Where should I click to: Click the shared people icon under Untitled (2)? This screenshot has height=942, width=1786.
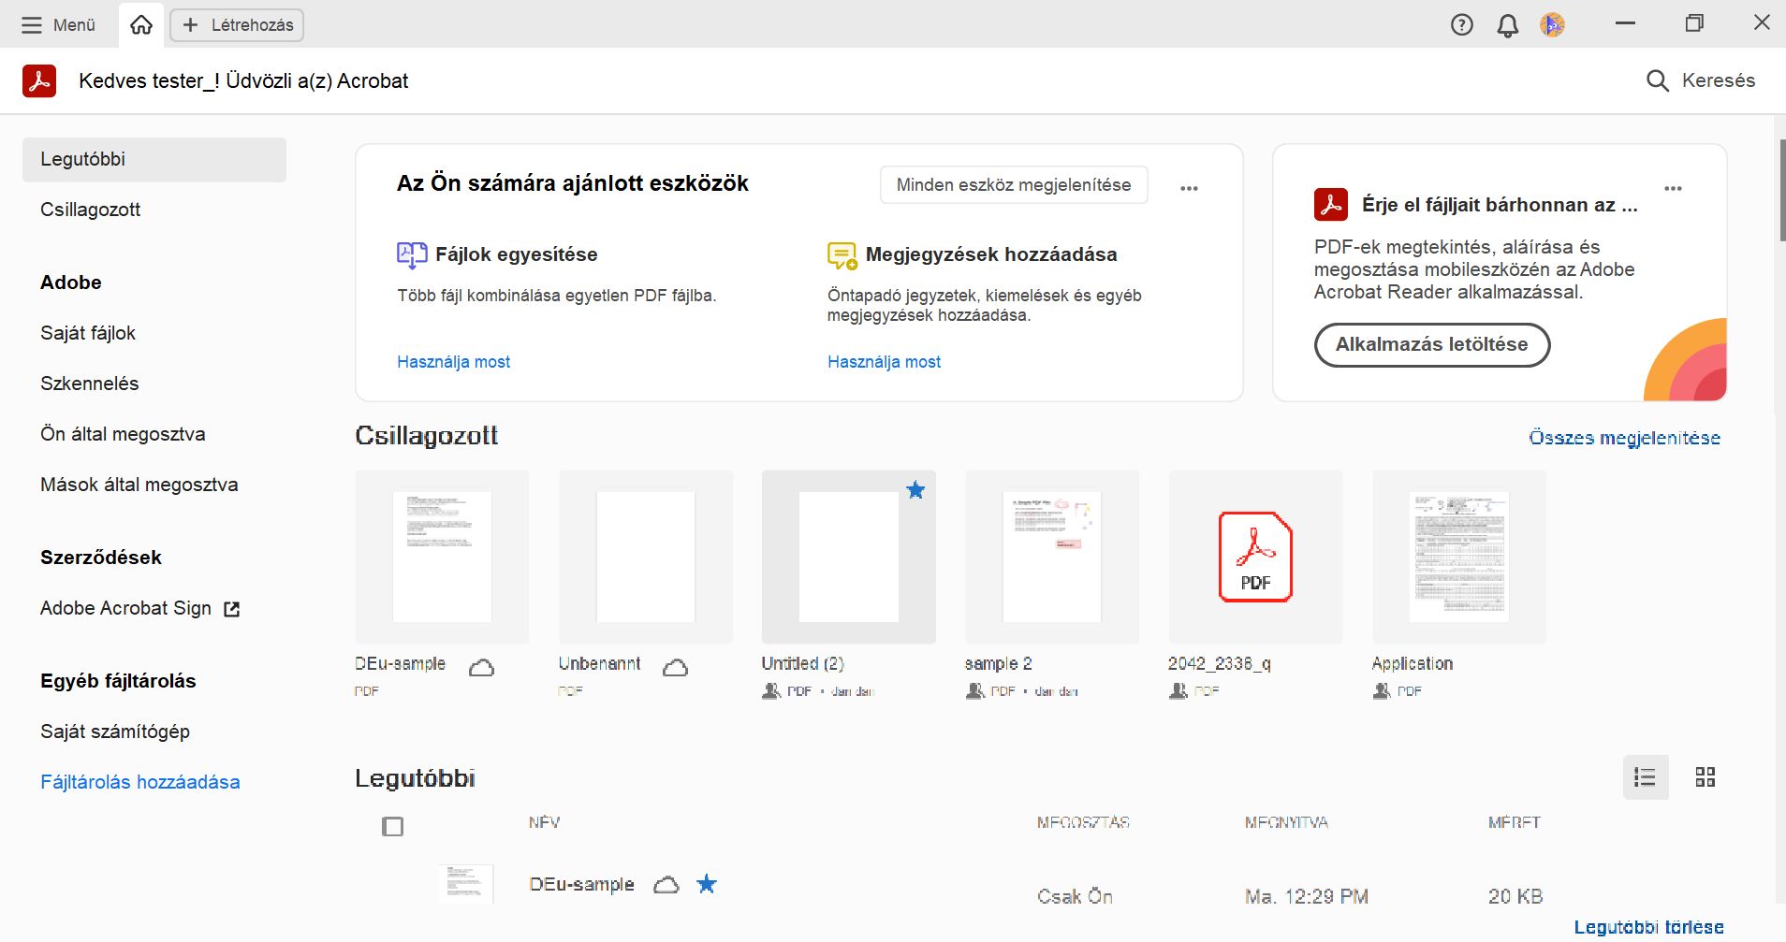click(x=771, y=691)
